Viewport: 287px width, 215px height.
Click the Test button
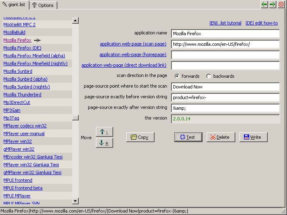188,137
